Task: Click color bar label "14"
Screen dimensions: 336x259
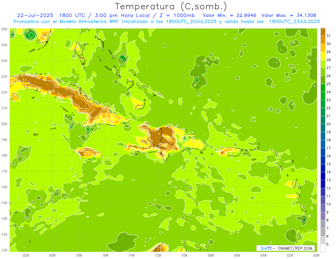Action: pyautogui.click(x=329, y=172)
